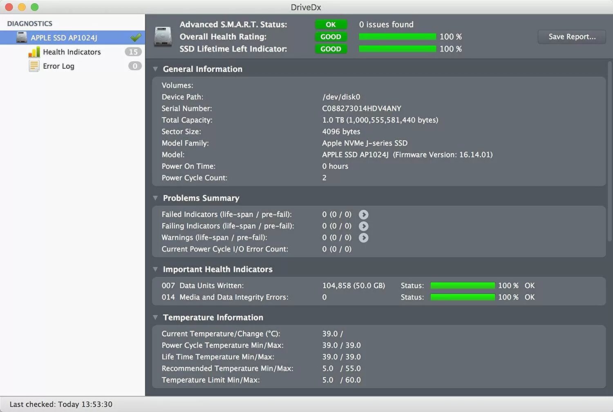Click Recommended Temperature '5.0 / 55.0' value

pos(341,369)
